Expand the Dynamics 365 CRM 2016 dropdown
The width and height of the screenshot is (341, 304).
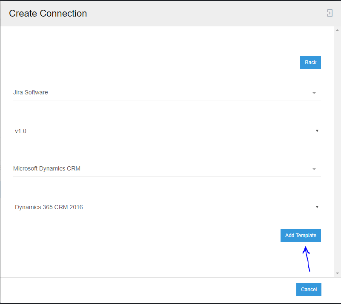coord(167,207)
